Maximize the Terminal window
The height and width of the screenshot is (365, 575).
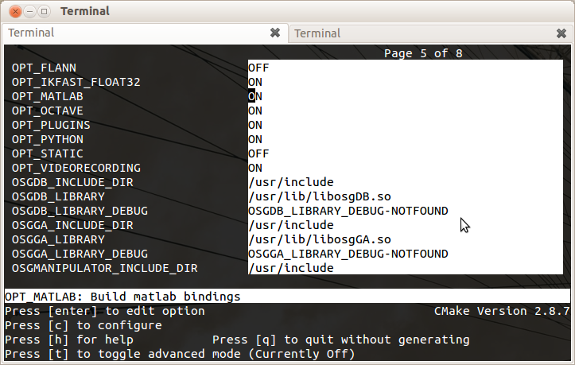tap(44, 11)
